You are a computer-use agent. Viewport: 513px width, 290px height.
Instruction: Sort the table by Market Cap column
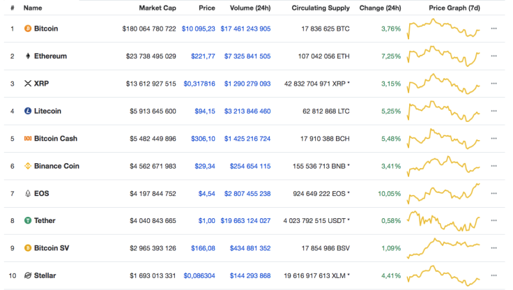coord(158,8)
